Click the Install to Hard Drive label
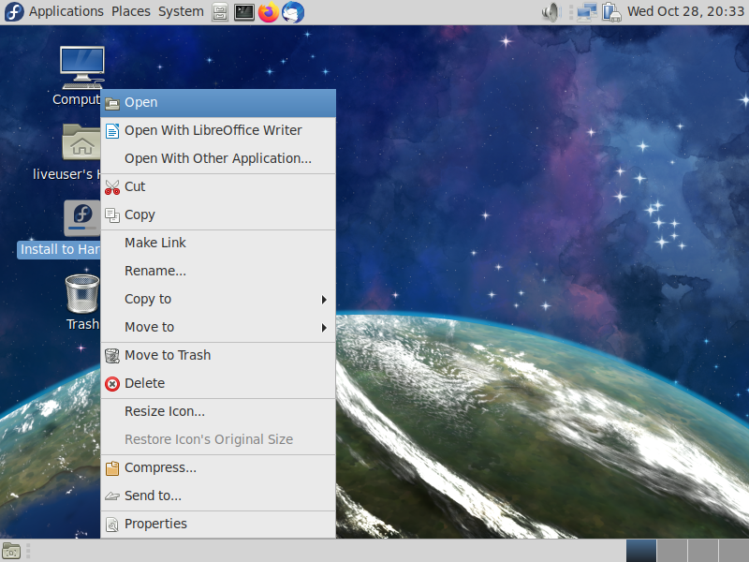Screen dimensions: 749x562 coord(59,249)
